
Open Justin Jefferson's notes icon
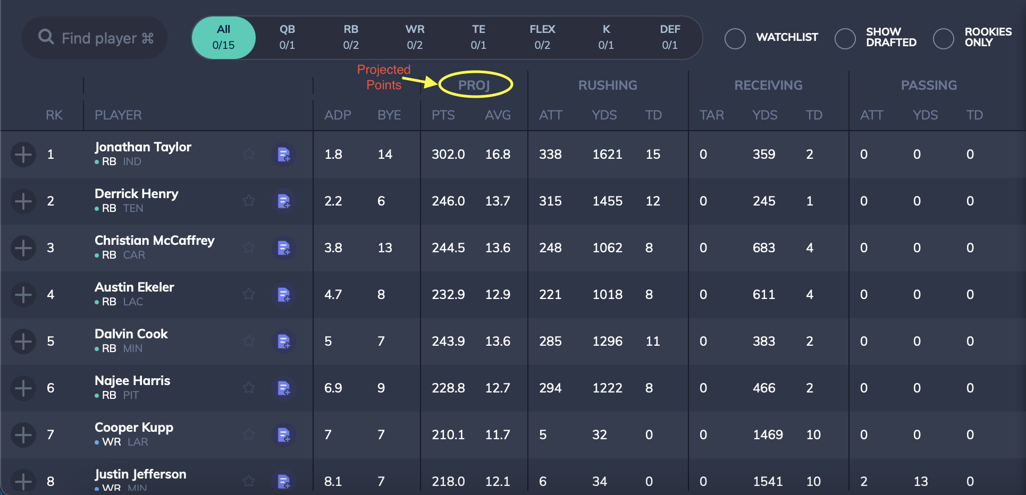pos(284,481)
